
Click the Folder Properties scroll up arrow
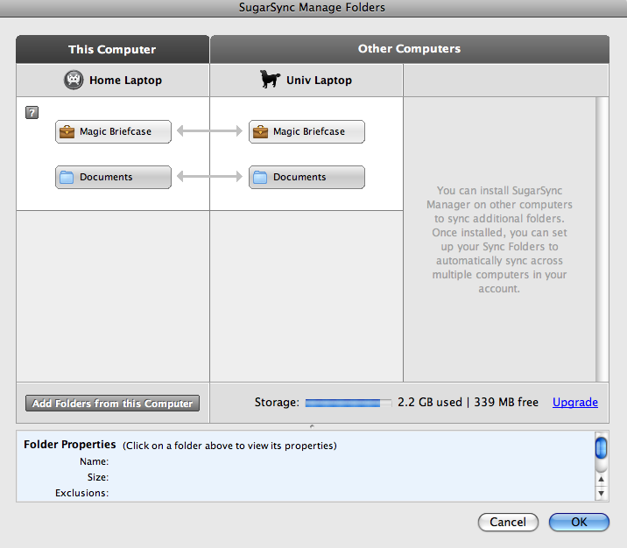click(601, 479)
